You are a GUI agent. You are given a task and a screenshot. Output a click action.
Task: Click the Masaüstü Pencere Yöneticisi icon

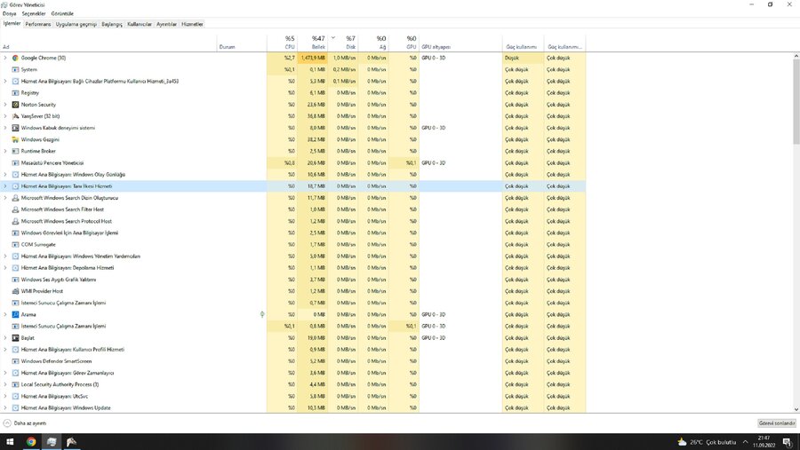click(15, 163)
